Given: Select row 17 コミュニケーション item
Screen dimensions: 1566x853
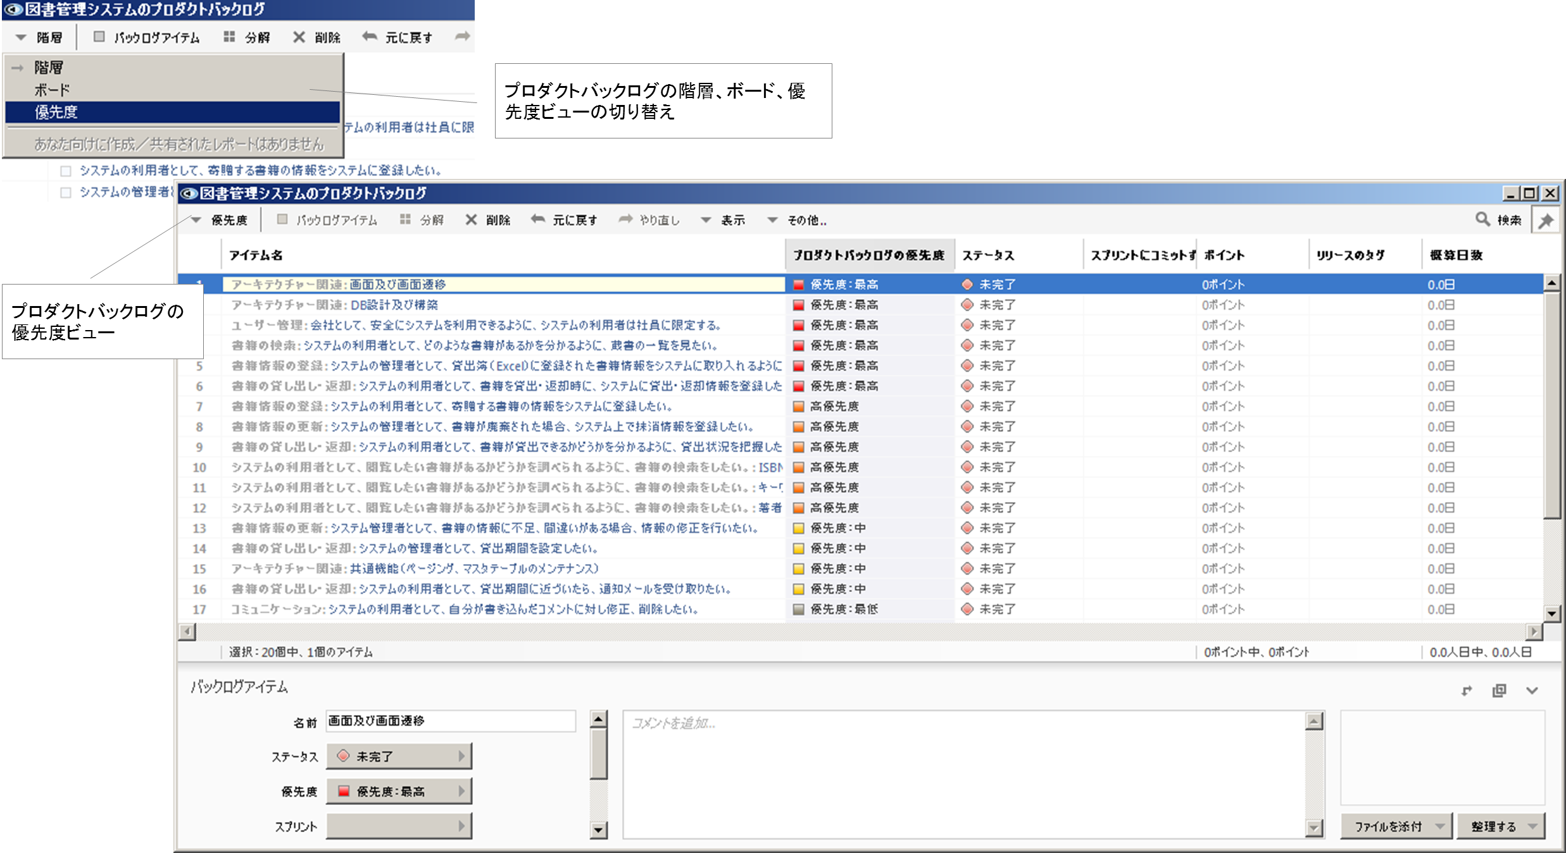Looking at the screenshot, I should (861, 610).
